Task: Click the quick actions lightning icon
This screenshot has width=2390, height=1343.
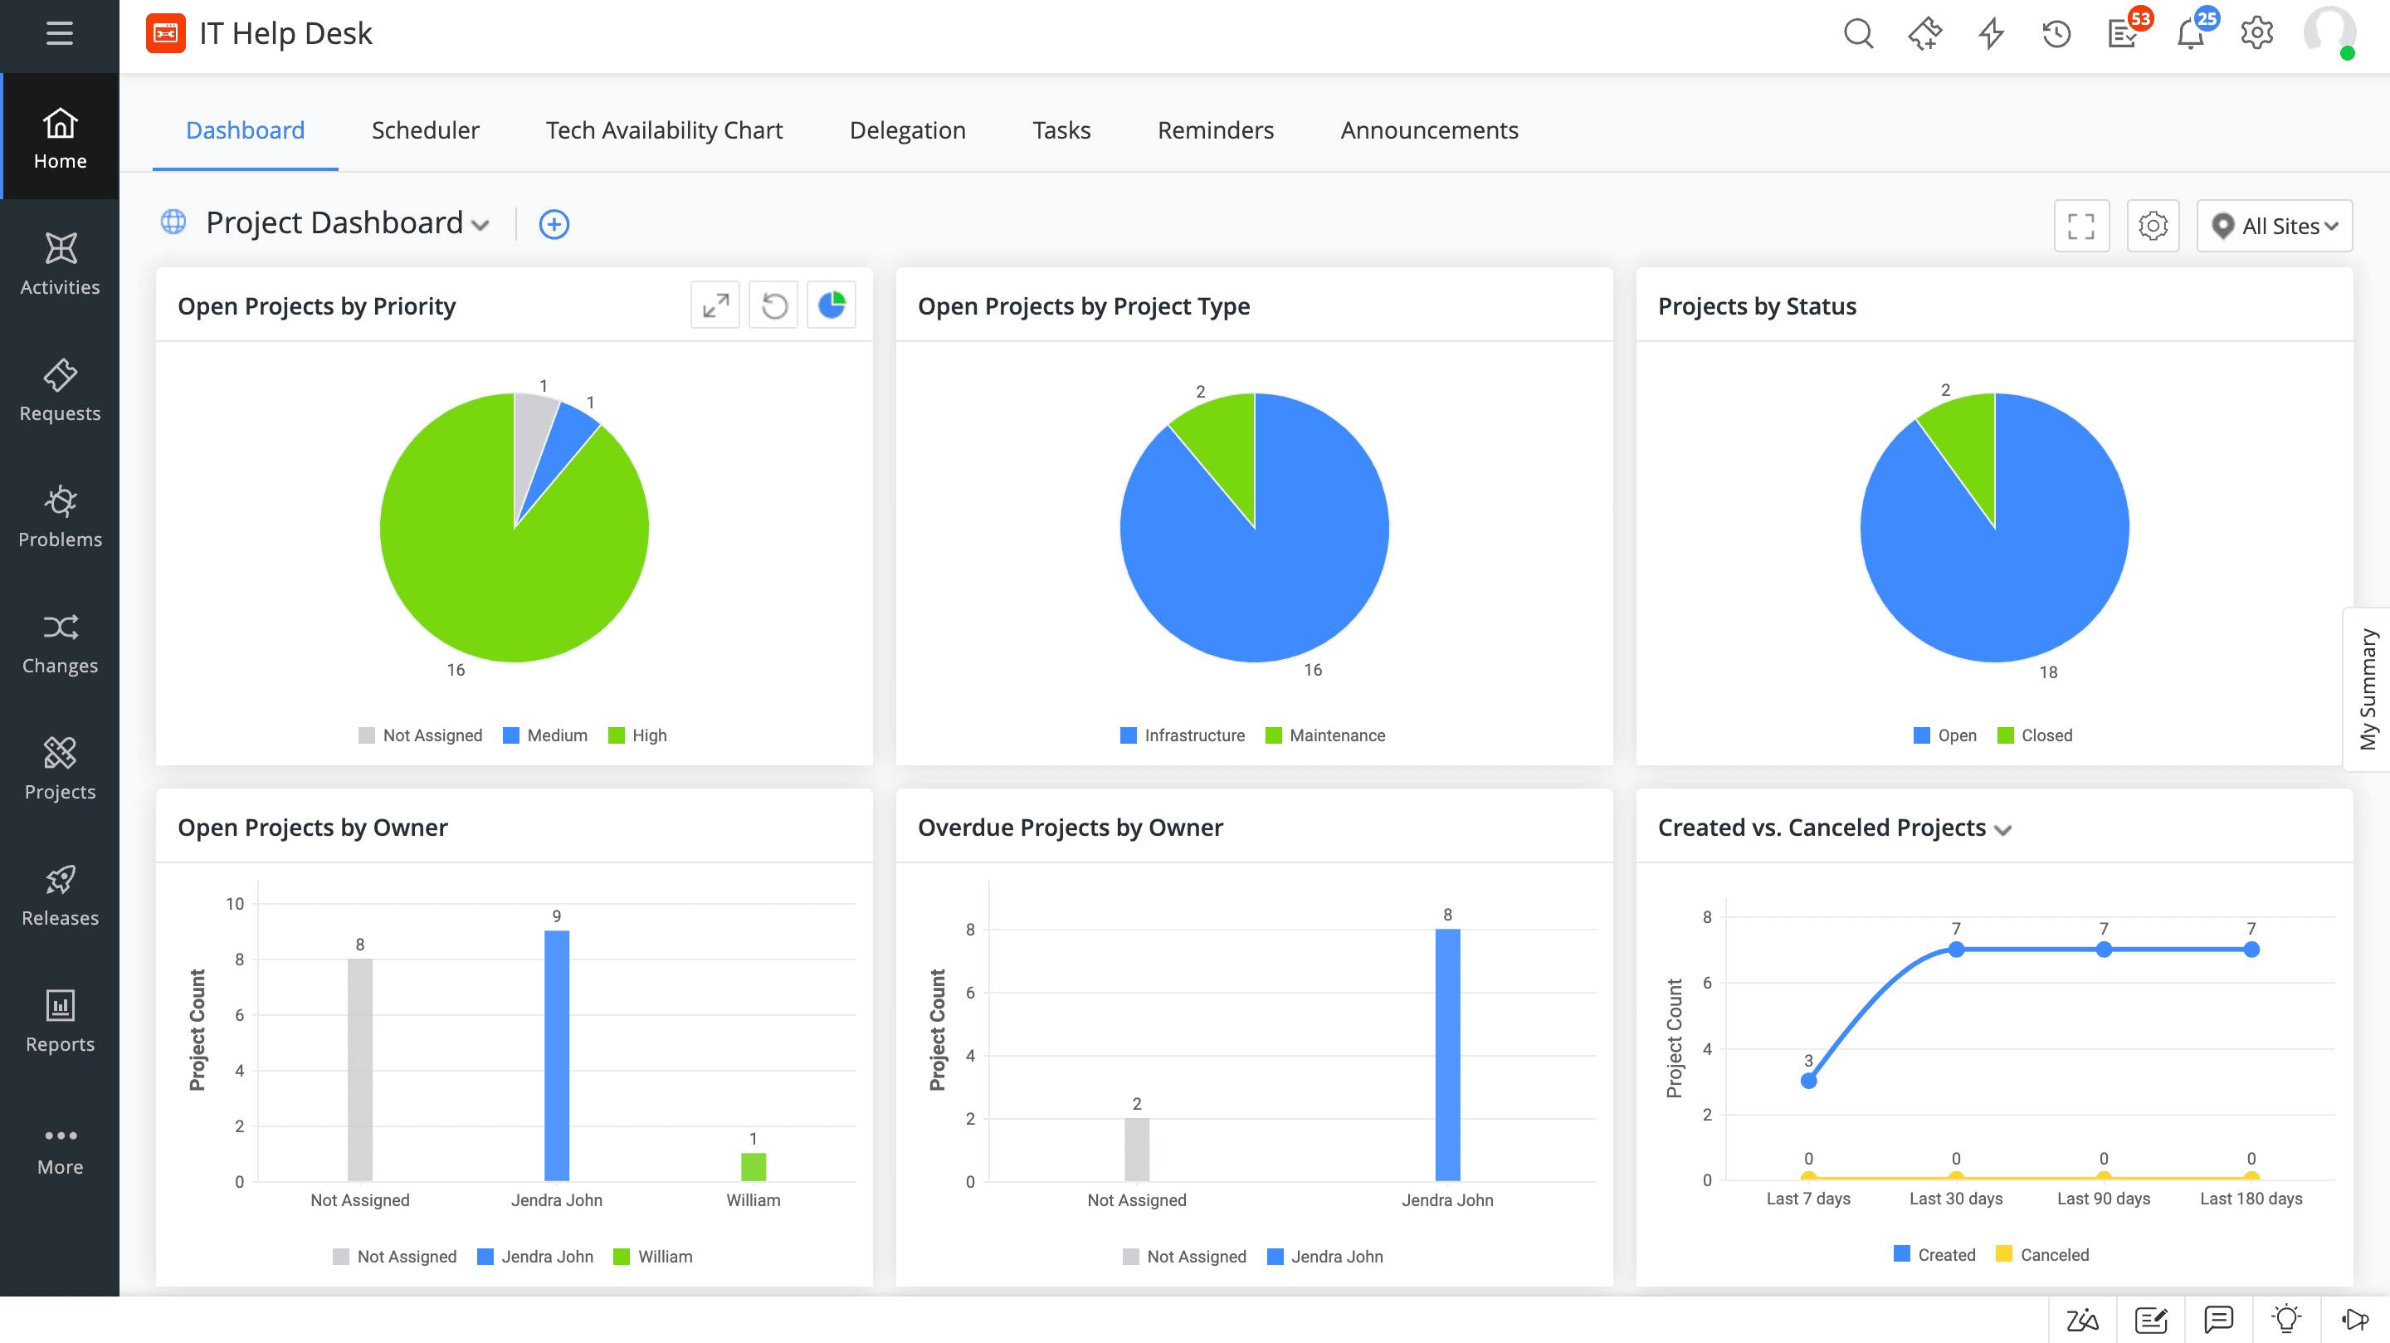Action: pyautogui.click(x=1990, y=34)
